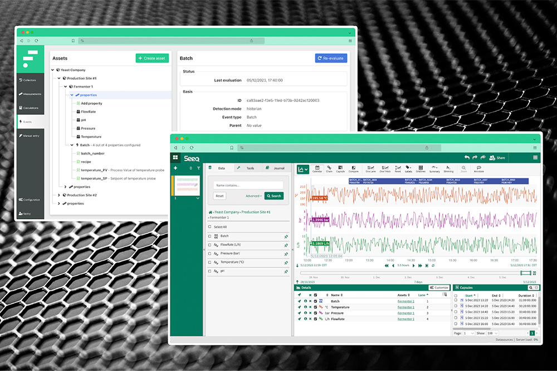Image resolution: width=557 pixels, height=371 pixels.
Task: Open Fermenter 1 link in Batch row
Action: tap(405, 301)
